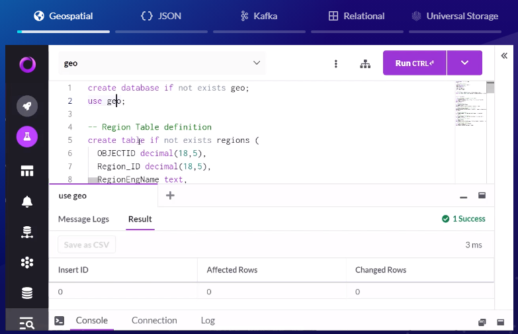Switch to the JSON section tab

point(161,17)
